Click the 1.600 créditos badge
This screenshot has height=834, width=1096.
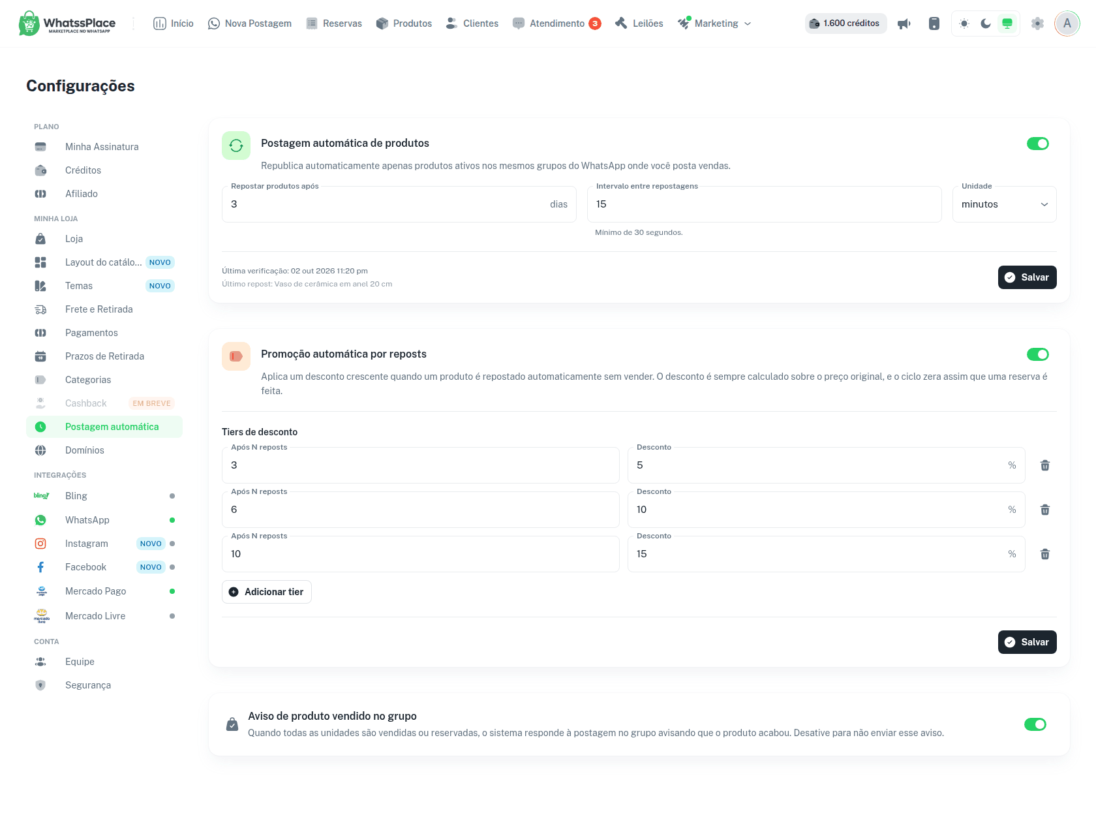coord(845,23)
